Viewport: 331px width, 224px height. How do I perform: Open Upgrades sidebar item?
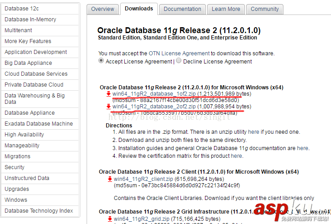pos(40,189)
